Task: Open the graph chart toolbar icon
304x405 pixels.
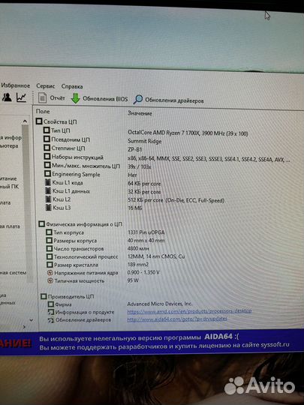Action: click(x=21, y=97)
